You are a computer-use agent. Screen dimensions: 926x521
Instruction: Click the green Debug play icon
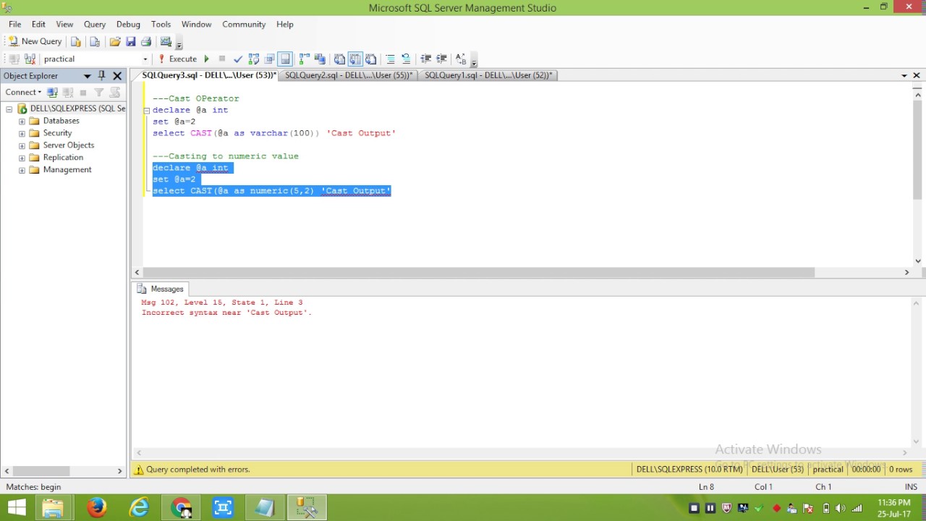click(207, 59)
